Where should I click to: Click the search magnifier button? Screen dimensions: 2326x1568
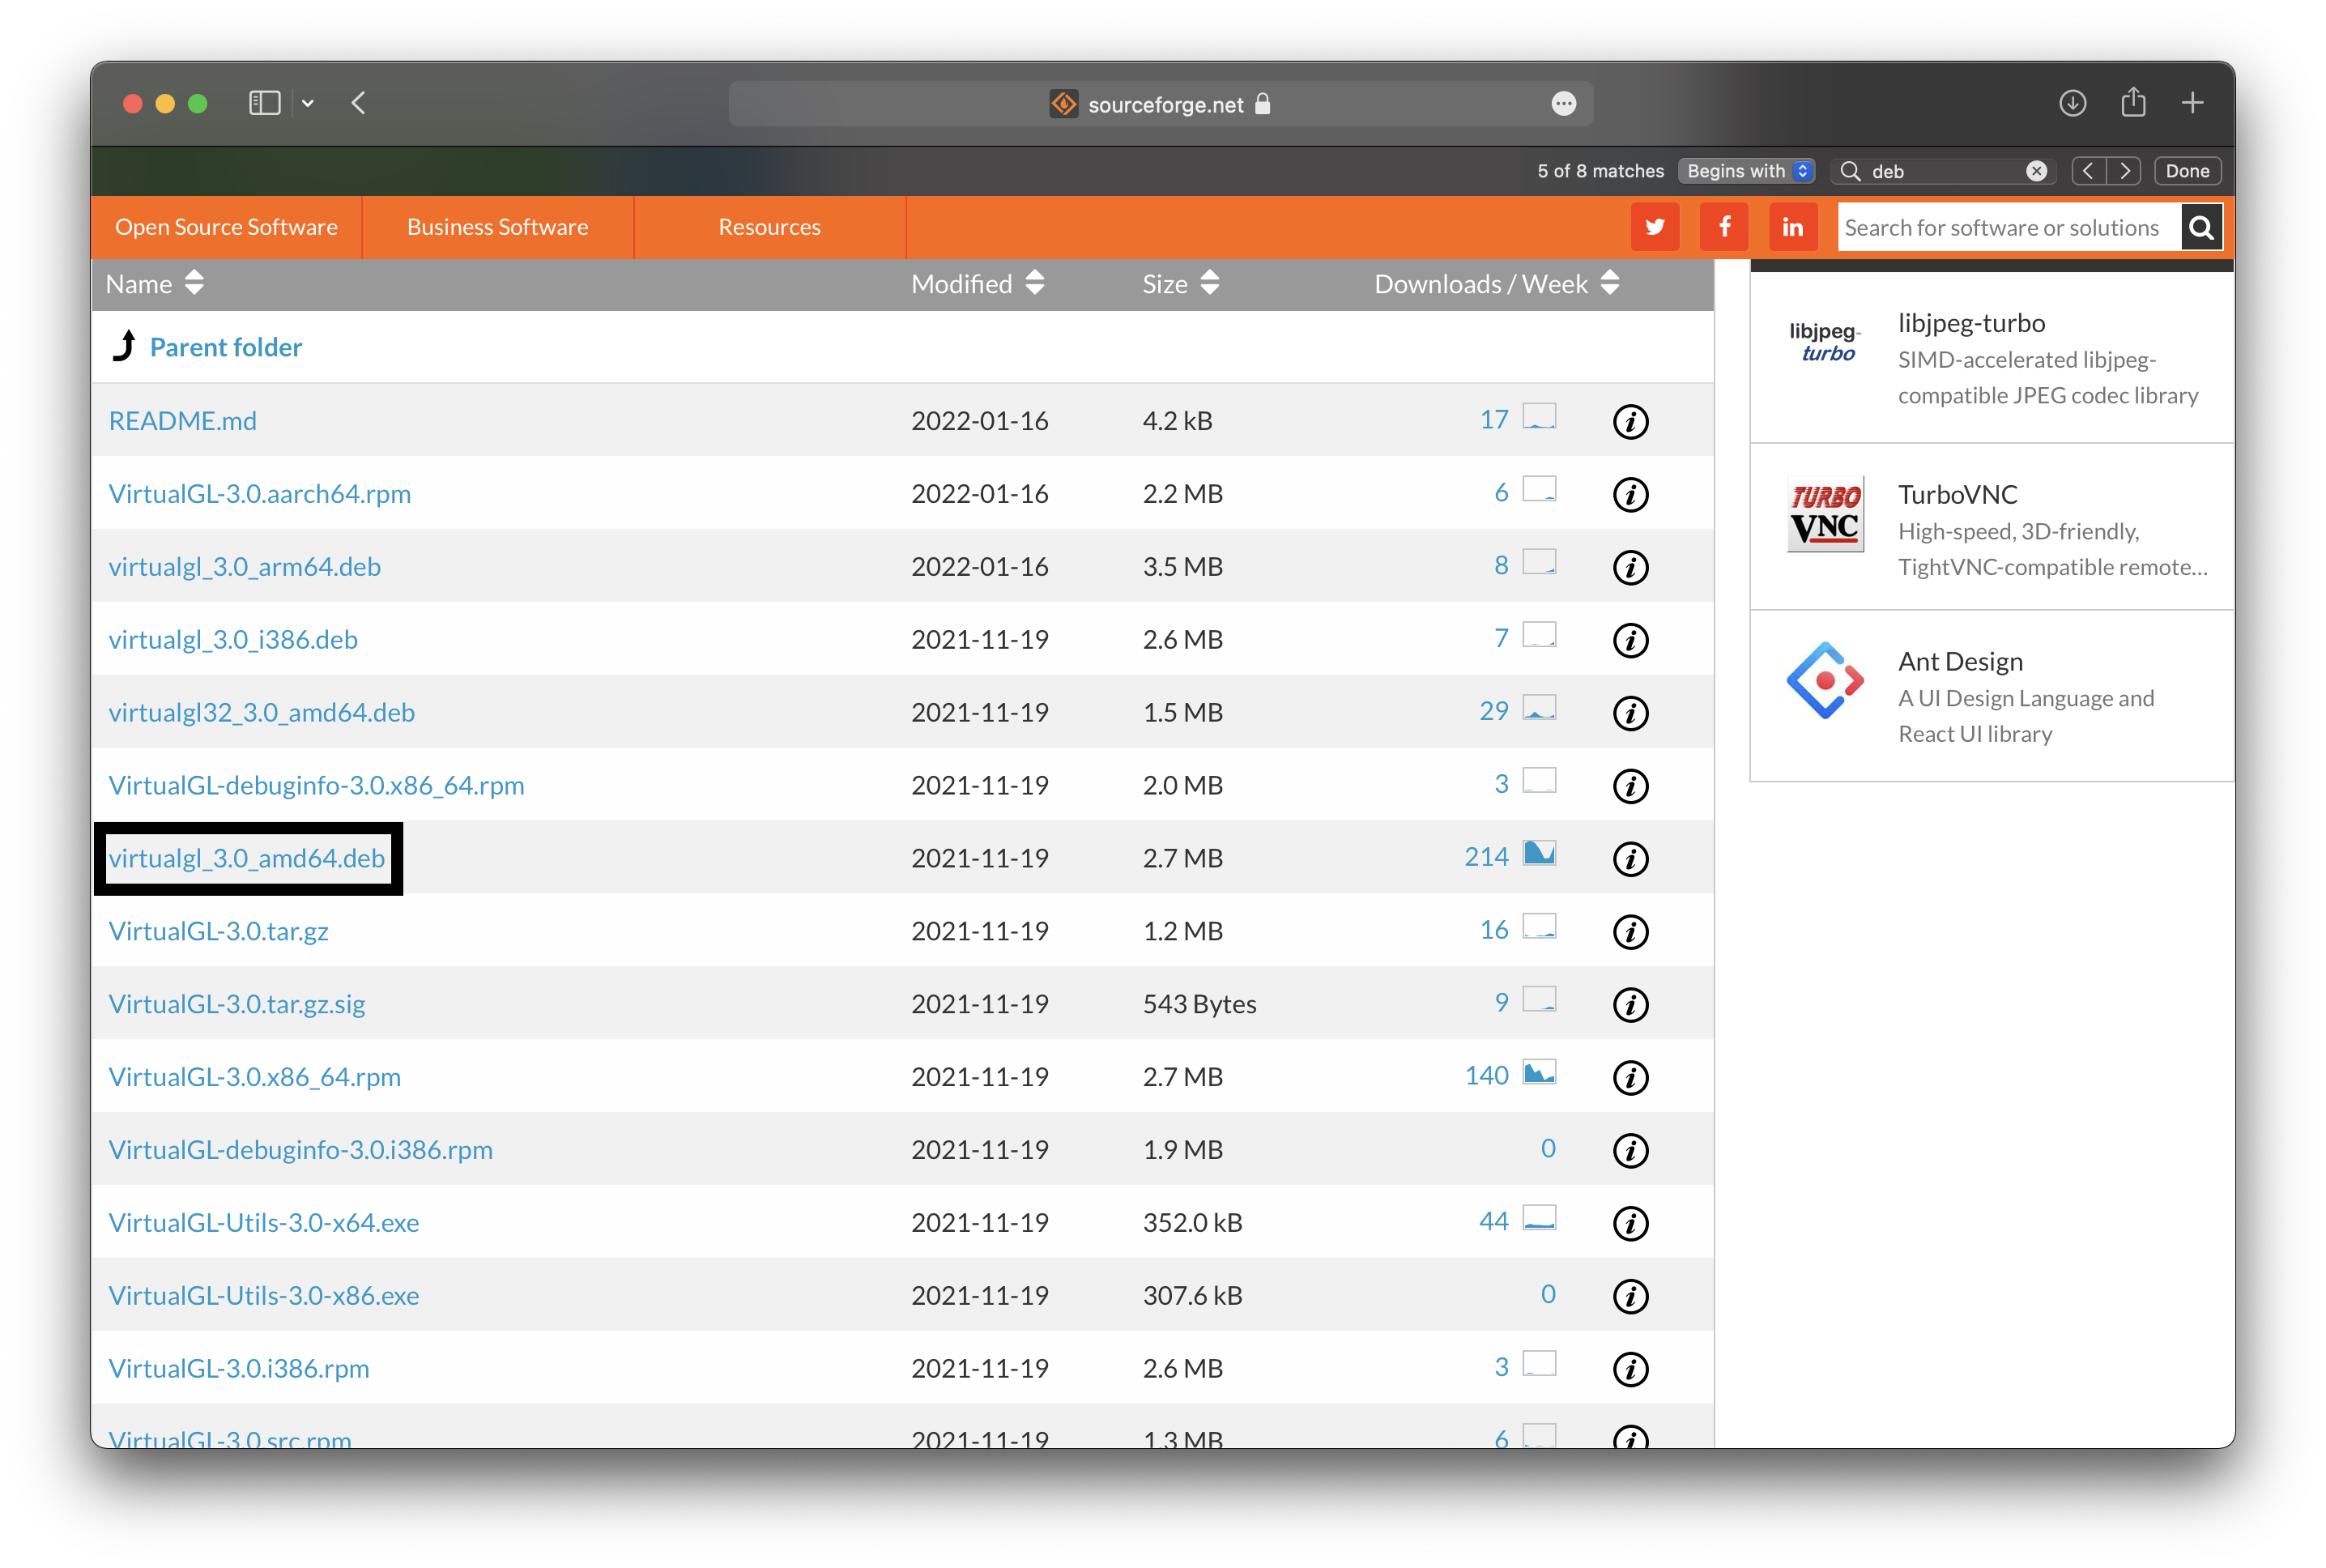click(x=2201, y=227)
